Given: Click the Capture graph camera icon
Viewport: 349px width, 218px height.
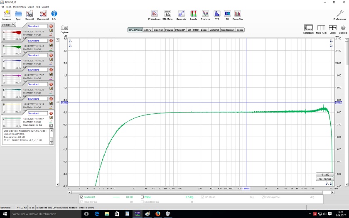Looking at the screenshot, I should point(64,28).
